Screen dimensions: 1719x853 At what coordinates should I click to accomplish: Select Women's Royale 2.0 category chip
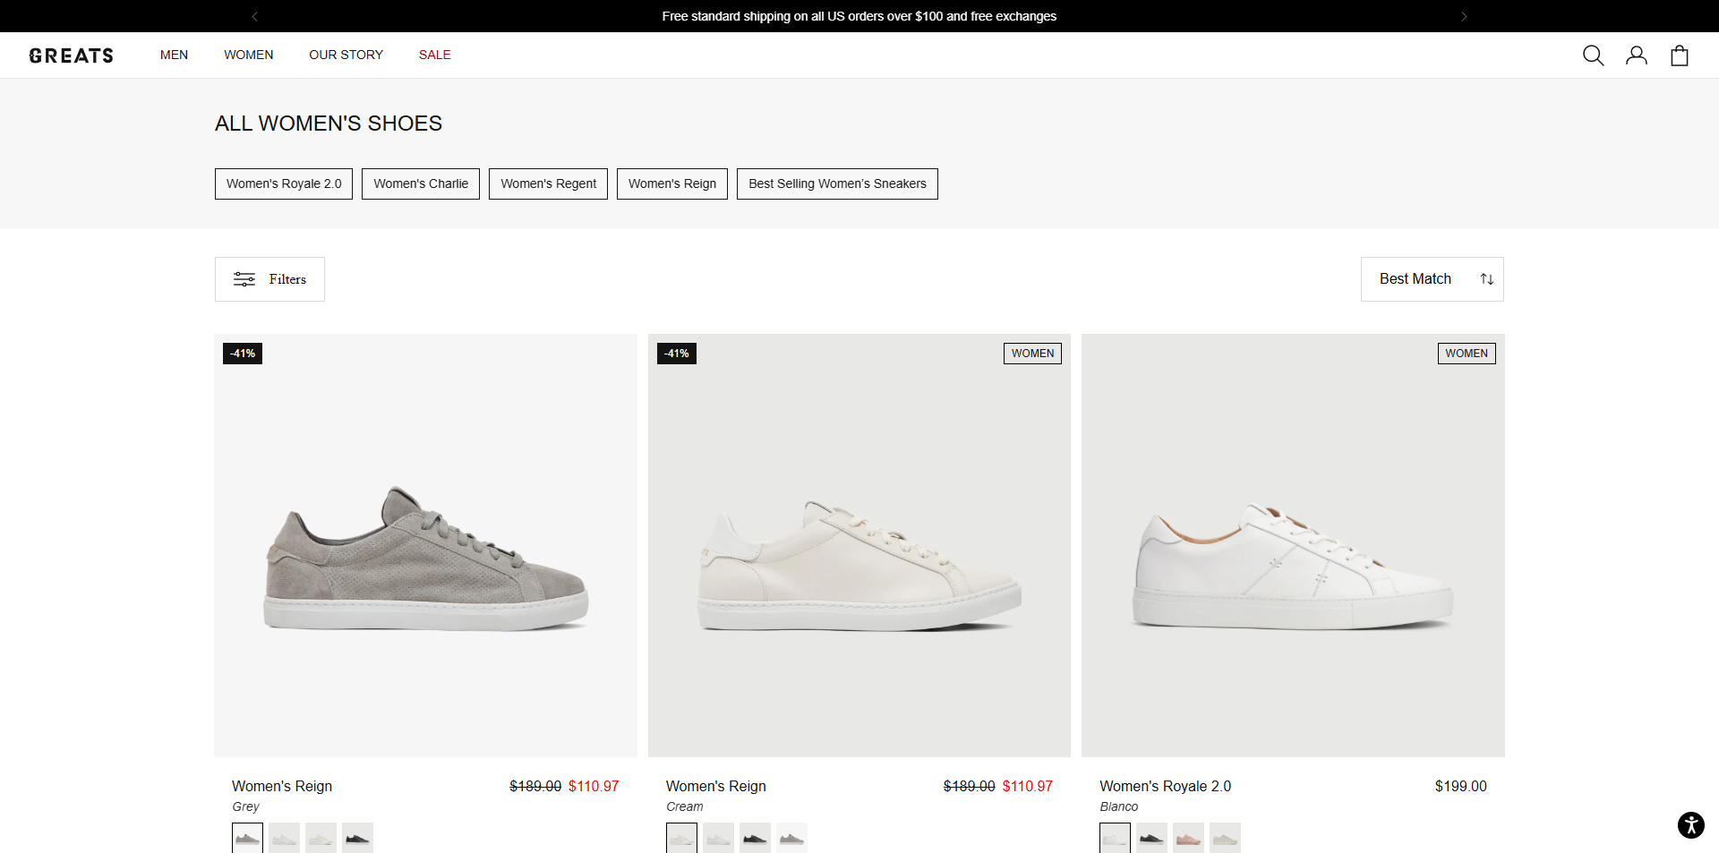pos(284,183)
